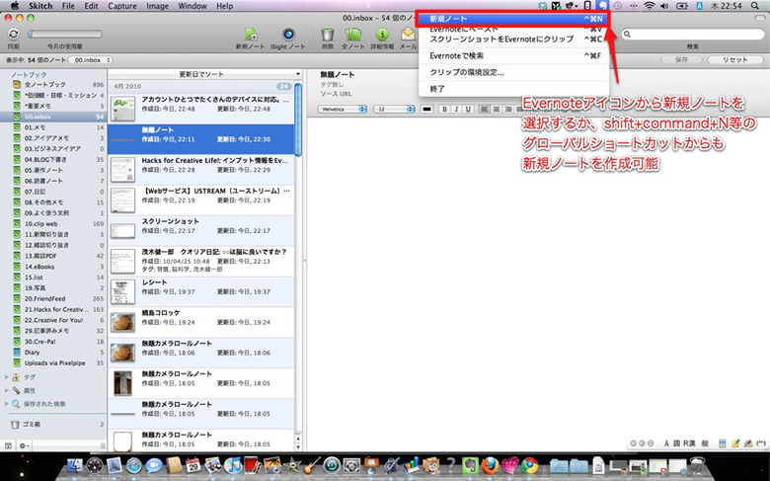The height and width of the screenshot is (481, 770).
Task: Select the Diary notebook
Action: (x=54, y=353)
